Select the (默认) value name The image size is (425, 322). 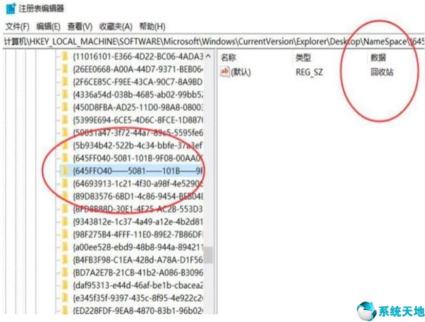pos(241,72)
